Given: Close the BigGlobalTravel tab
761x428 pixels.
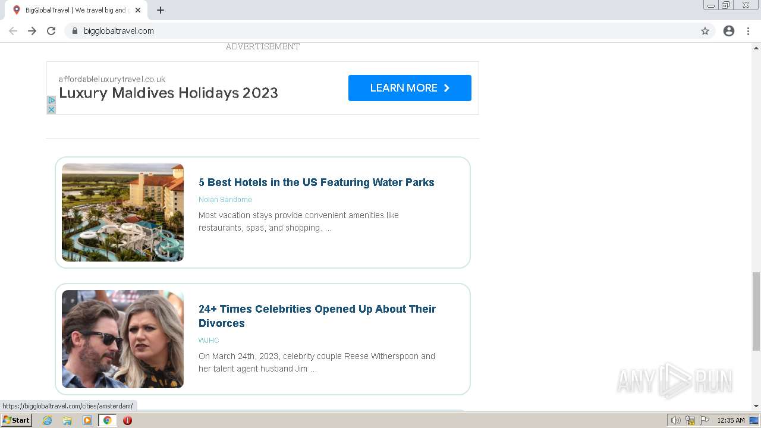Looking at the screenshot, I should coord(138,10).
